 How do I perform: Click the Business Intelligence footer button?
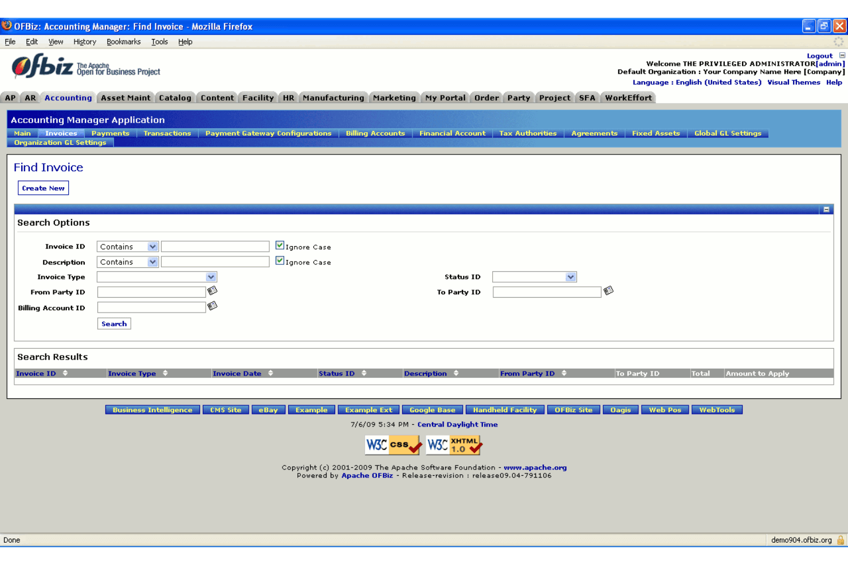pyautogui.click(x=152, y=410)
